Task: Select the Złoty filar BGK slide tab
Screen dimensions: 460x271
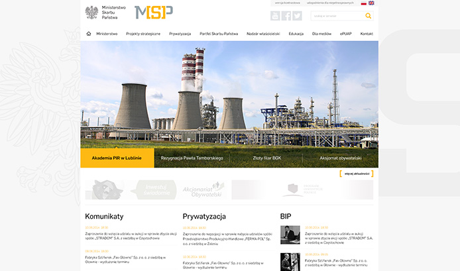Action: pyautogui.click(x=266, y=158)
